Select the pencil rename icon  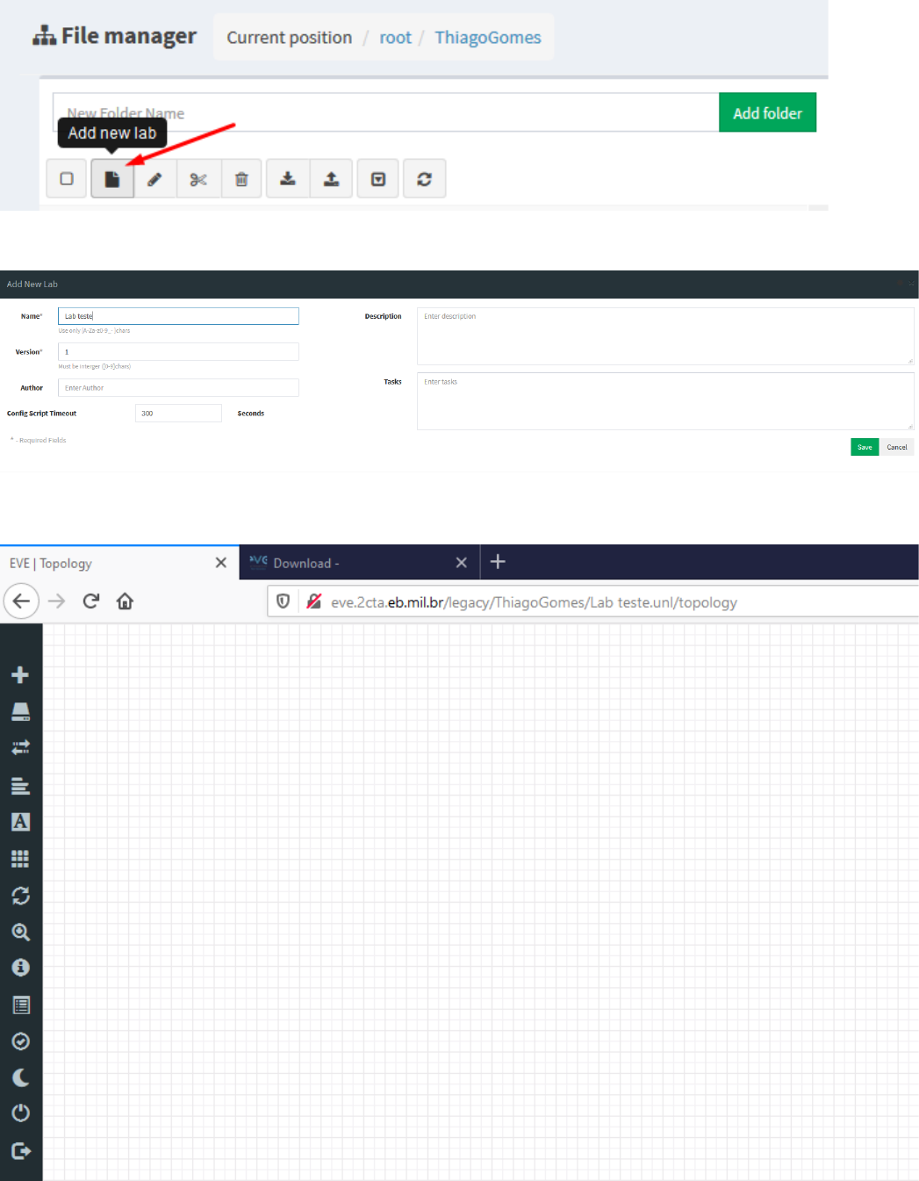tap(155, 178)
